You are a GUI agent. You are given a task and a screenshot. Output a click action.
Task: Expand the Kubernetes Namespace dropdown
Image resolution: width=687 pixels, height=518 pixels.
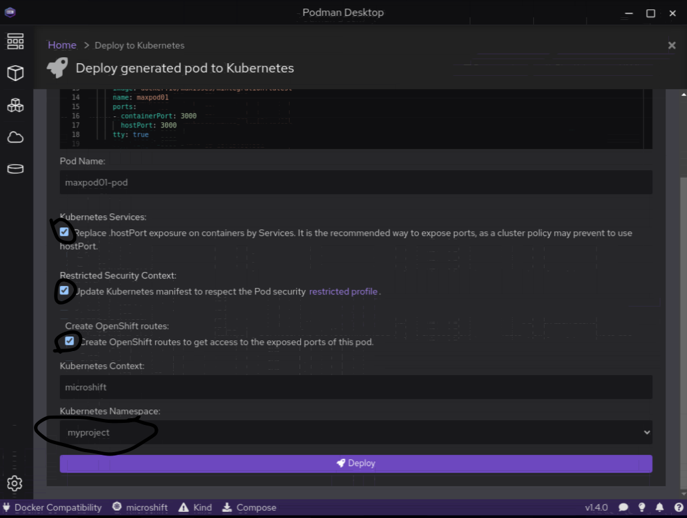(355, 432)
